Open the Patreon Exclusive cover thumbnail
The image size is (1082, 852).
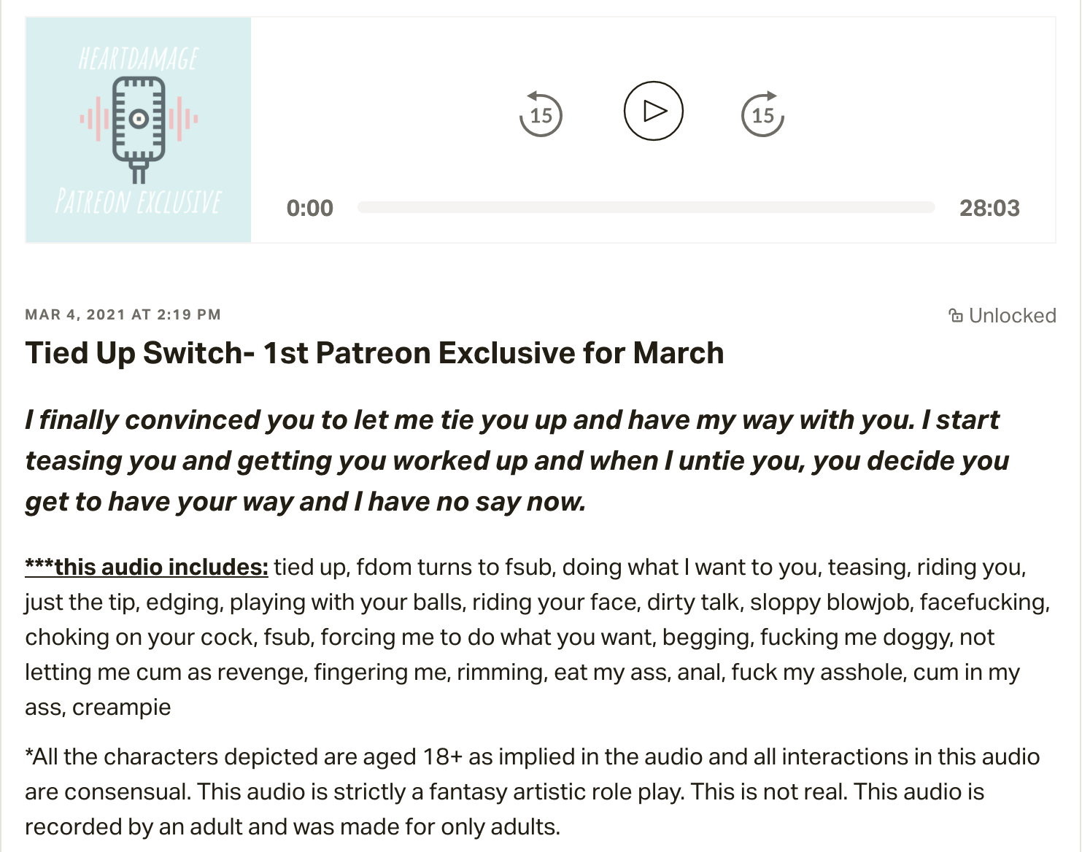click(139, 130)
